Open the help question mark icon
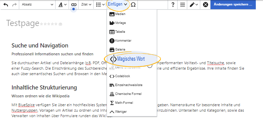This screenshot has height=126, width=263. click(x=173, y=5)
